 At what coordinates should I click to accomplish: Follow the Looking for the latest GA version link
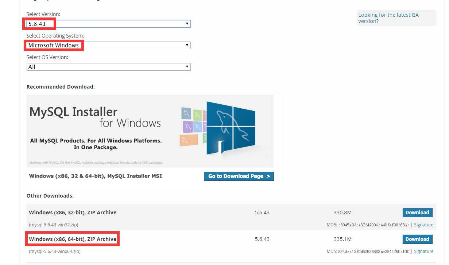[388, 18]
